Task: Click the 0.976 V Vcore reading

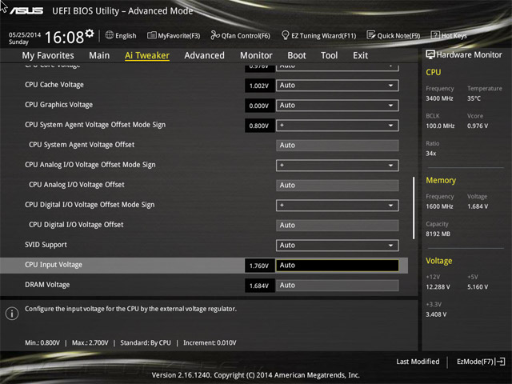Action: pos(478,126)
